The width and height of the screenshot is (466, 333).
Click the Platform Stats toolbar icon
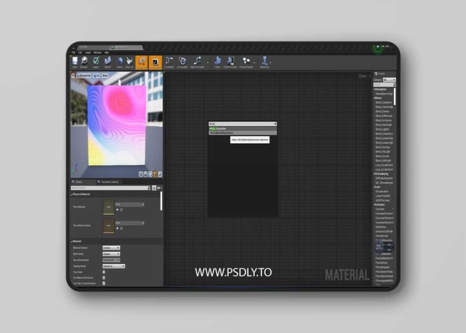(231, 62)
